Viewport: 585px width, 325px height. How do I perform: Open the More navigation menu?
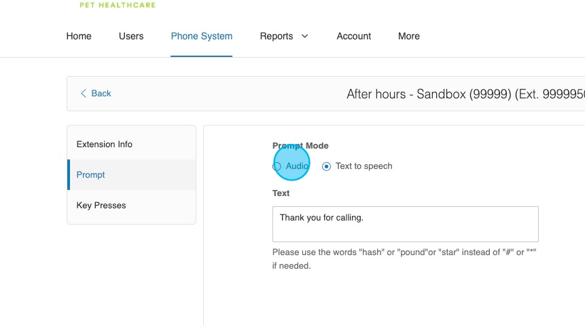tap(408, 36)
